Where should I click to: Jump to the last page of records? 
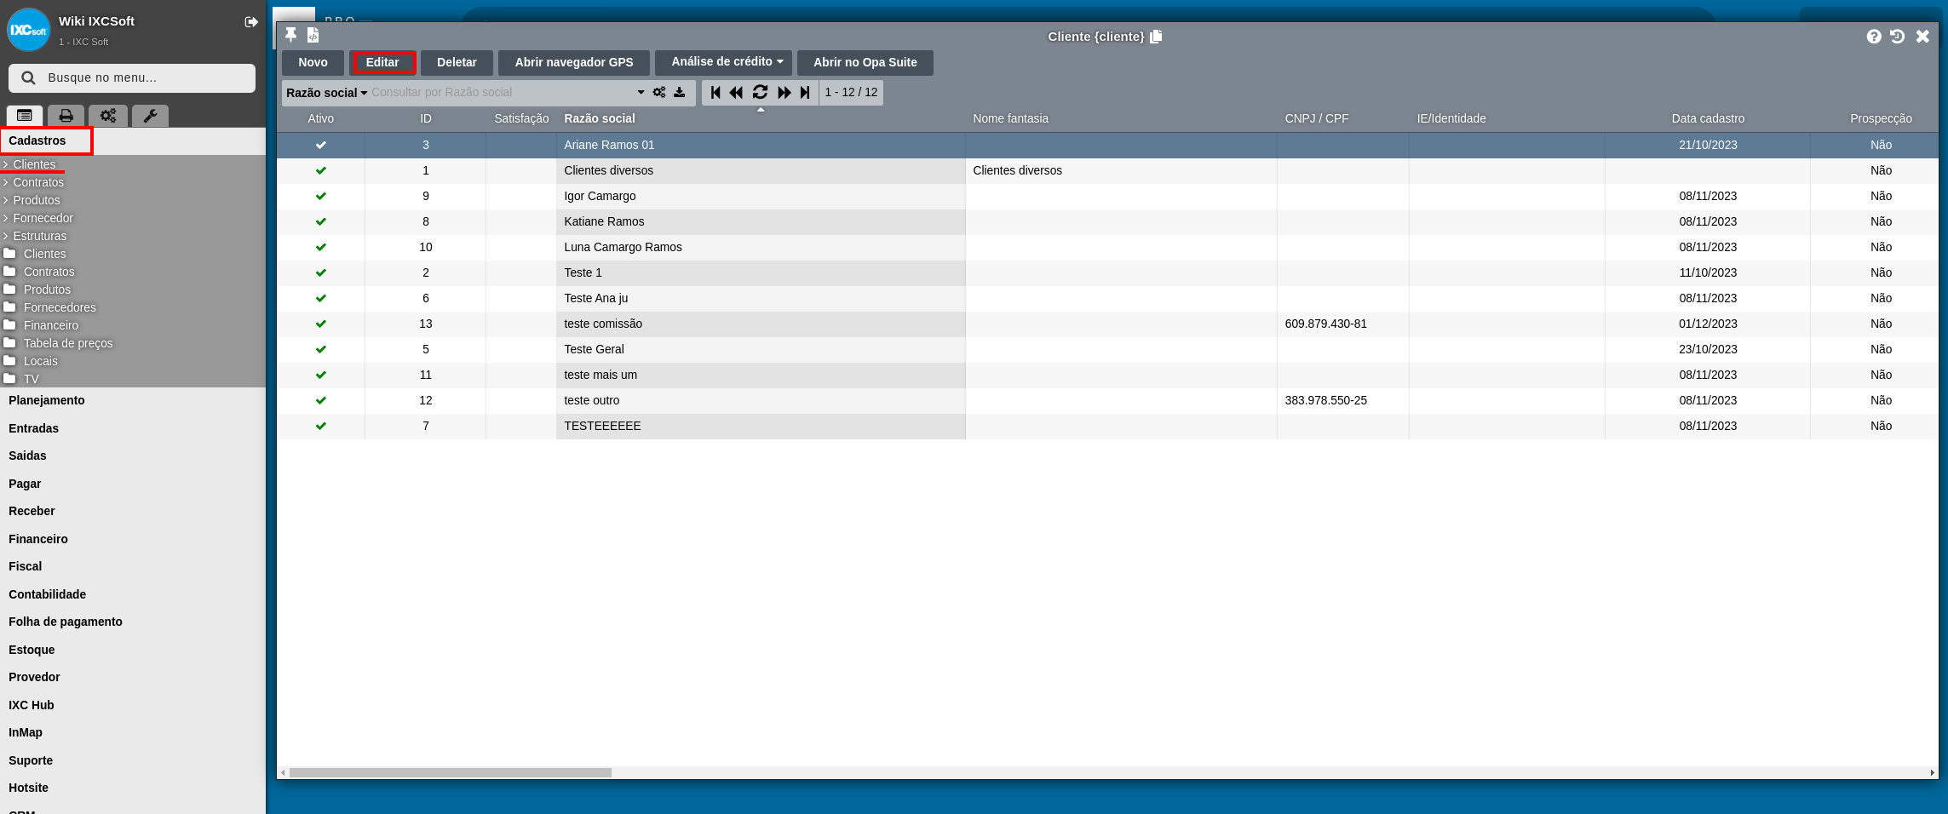[x=805, y=92]
